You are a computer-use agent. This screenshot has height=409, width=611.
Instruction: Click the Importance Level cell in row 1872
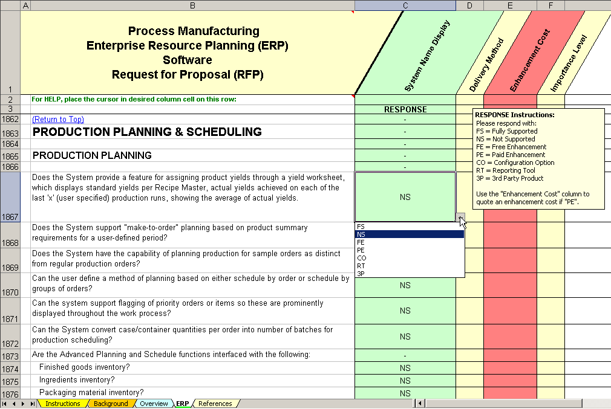click(551, 337)
